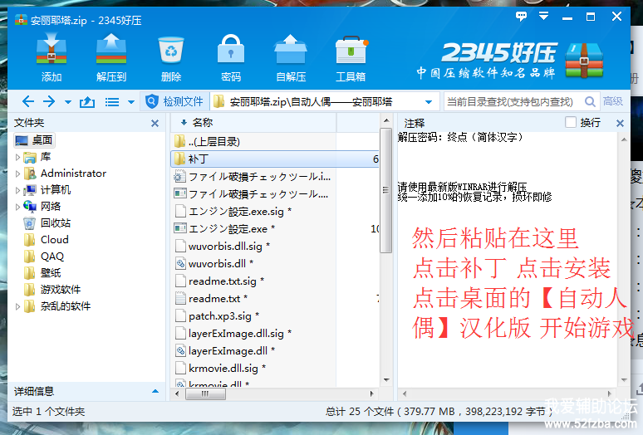The image size is (643, 435).
Task: Click the search magnifier icon
Action: (590, 101)
